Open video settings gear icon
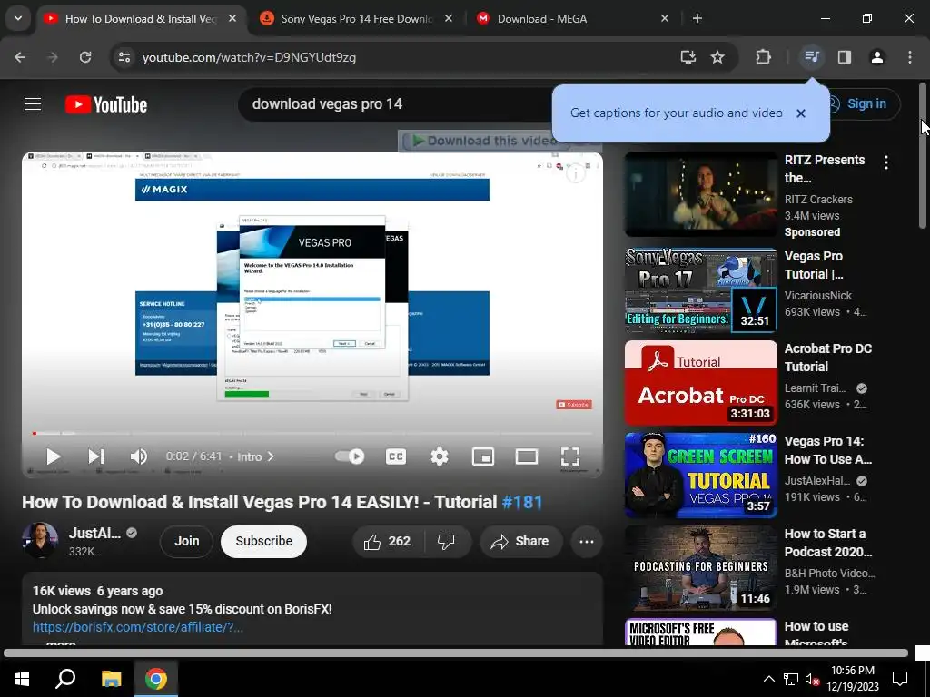Viewport: 930px width, 697px height. (x=440, y=456)
